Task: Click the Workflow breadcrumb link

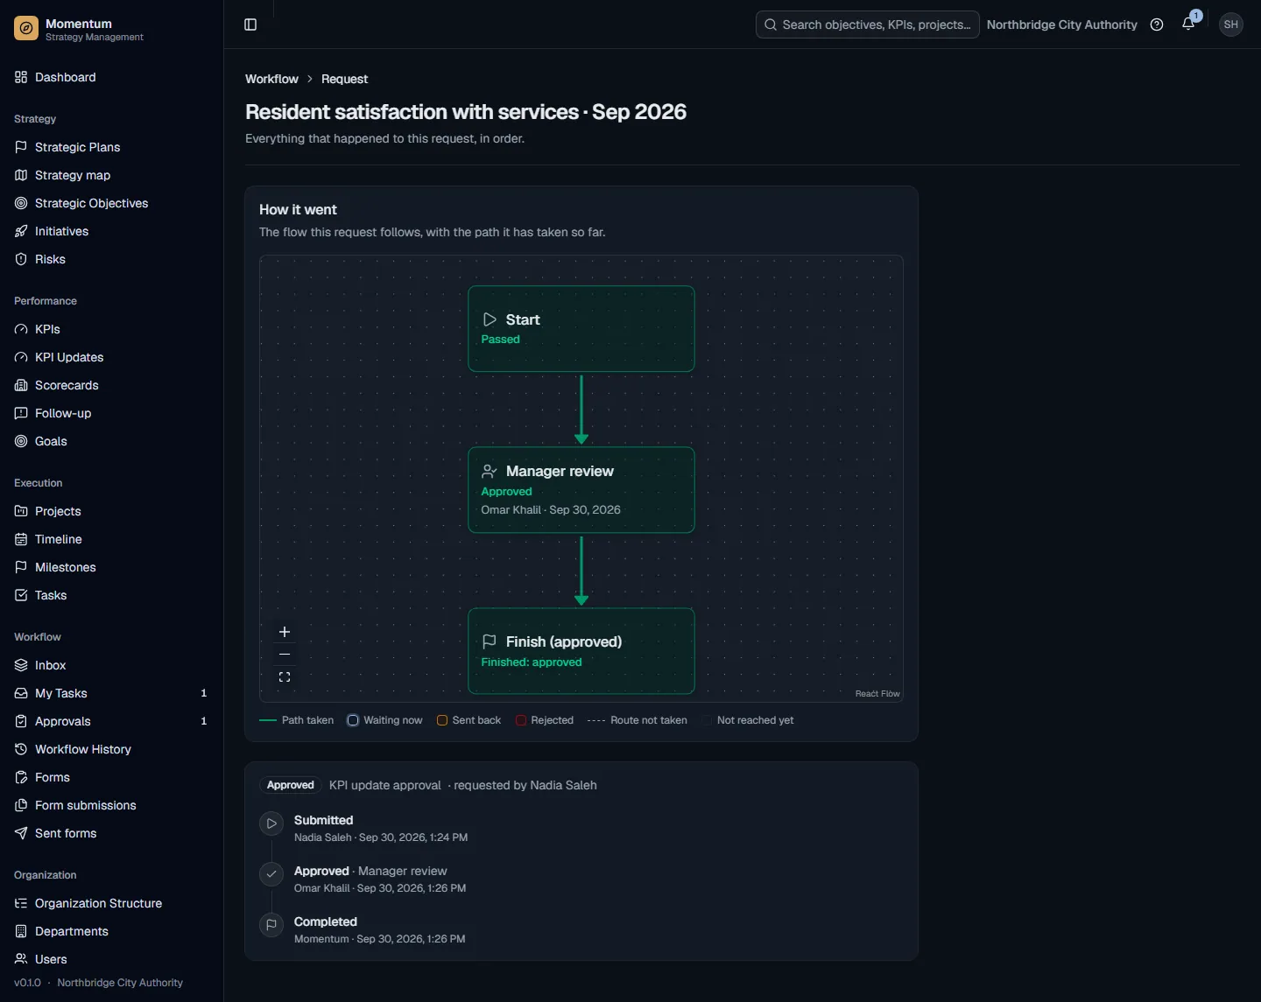Action: pyautogui.click(x=271, y=79)
